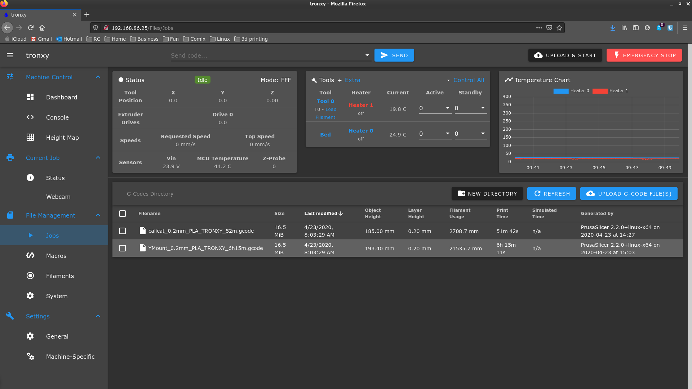Click the Send code input field
The image size is (692, 389).
267,55
